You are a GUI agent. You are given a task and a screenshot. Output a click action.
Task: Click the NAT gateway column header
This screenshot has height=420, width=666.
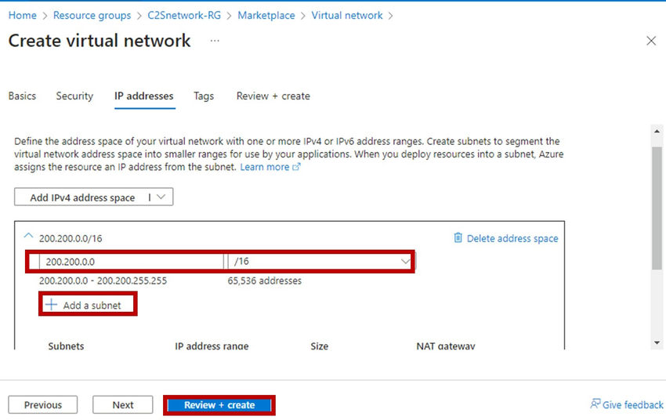(x=446, y=346)
